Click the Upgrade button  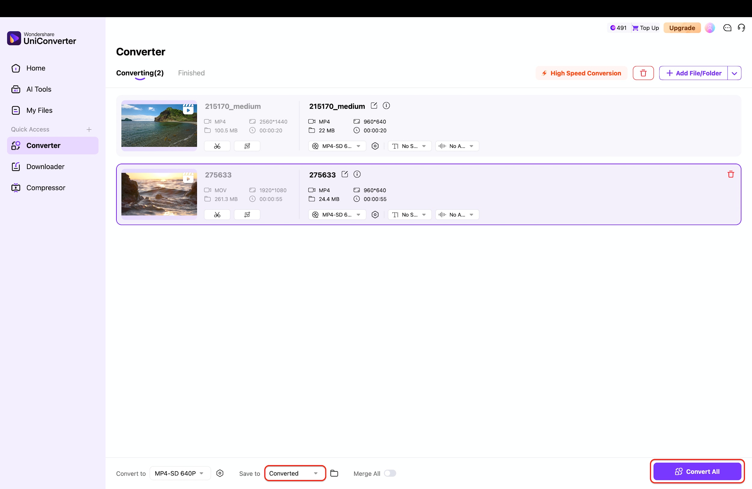682,28
